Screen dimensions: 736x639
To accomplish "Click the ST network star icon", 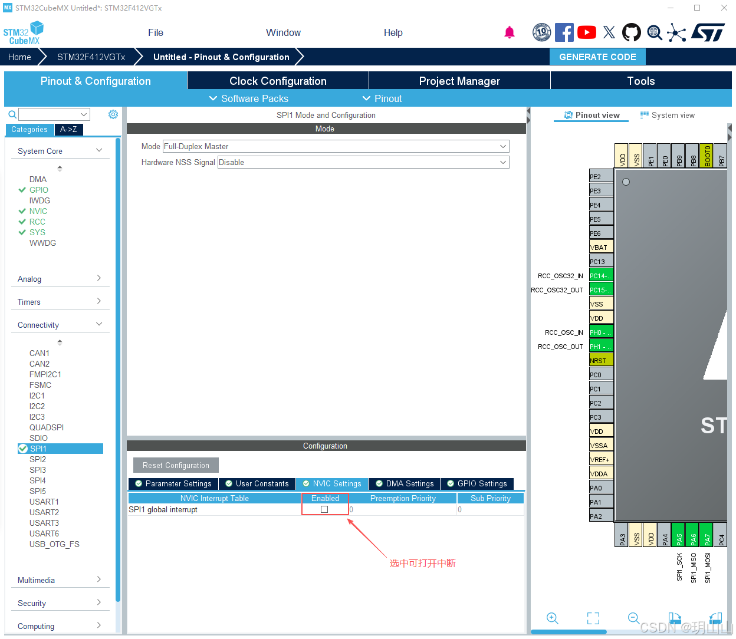I will (x=677, y=32).
